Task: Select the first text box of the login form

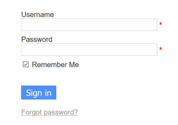Action: point(89,25)
